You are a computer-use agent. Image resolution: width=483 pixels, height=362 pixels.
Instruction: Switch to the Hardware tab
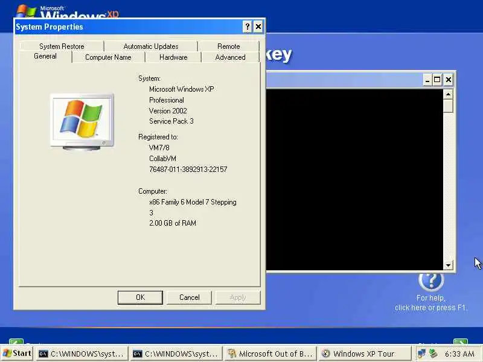click(173, 57)
